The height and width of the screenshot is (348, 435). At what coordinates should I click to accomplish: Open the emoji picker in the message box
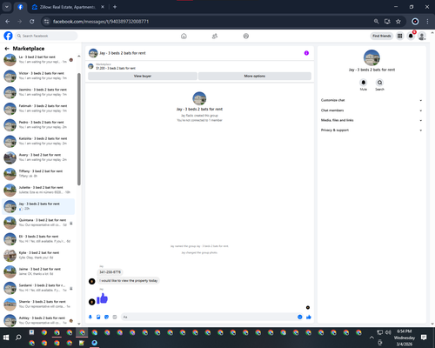point(300,317)
